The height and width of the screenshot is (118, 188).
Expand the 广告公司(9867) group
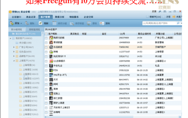coord(14,47)
